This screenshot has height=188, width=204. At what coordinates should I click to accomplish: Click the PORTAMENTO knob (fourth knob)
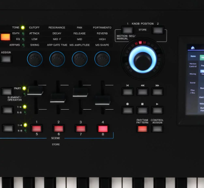[102, 59]
